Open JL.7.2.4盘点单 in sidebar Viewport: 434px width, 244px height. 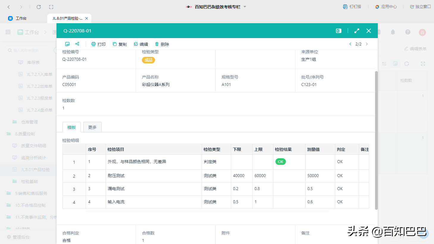click(x=40, y=110)
